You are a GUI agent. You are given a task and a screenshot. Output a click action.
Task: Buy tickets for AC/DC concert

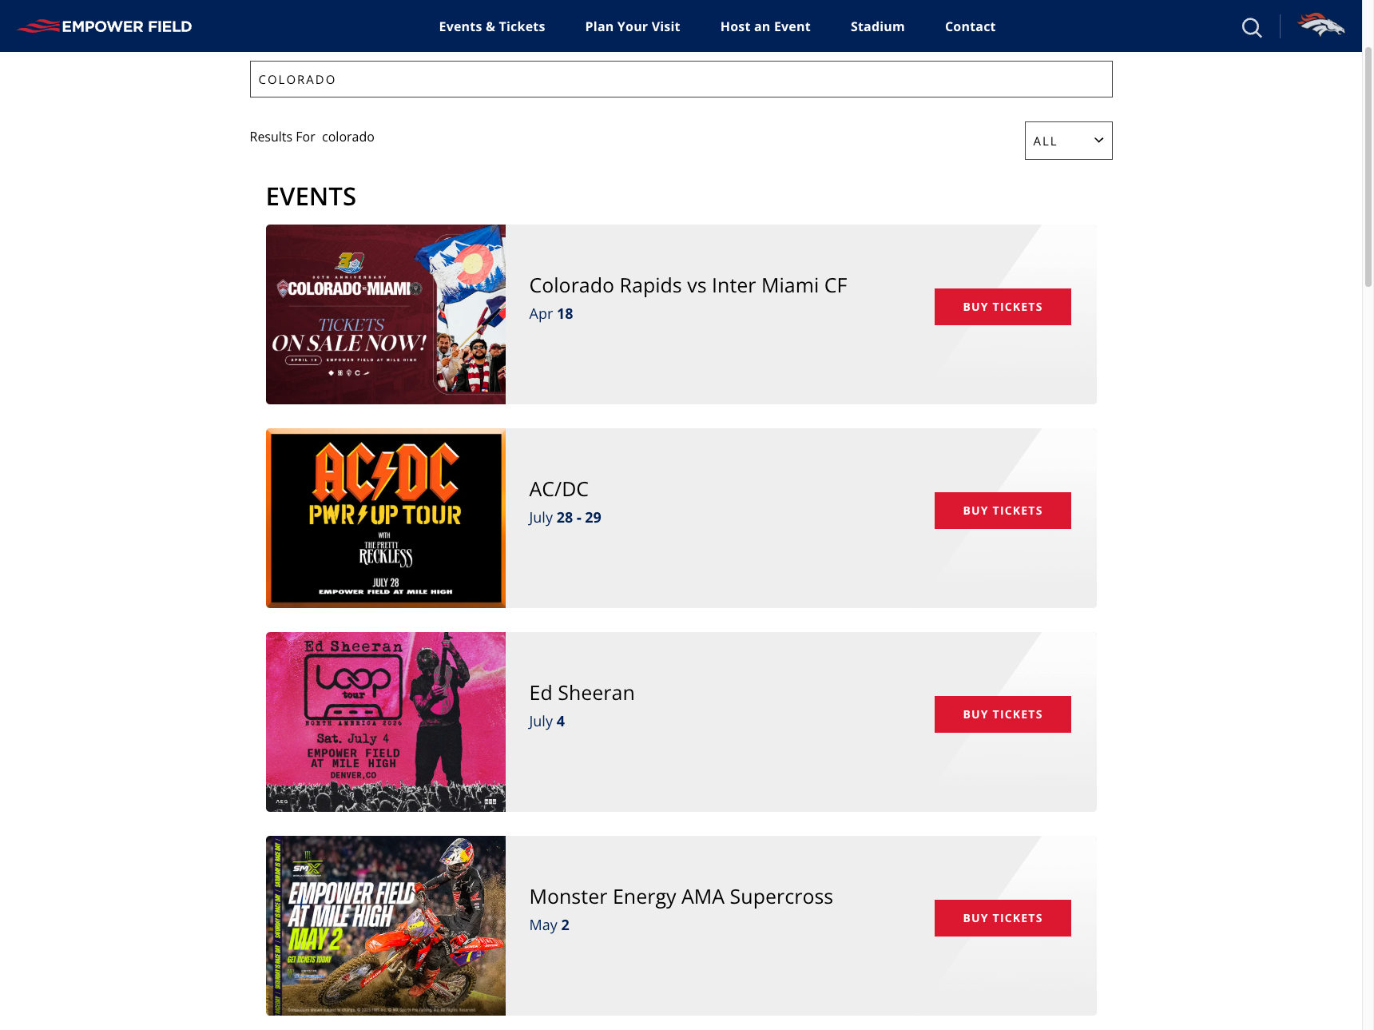point(1003,511)
